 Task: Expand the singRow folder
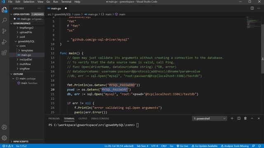(x=25, y=69)
